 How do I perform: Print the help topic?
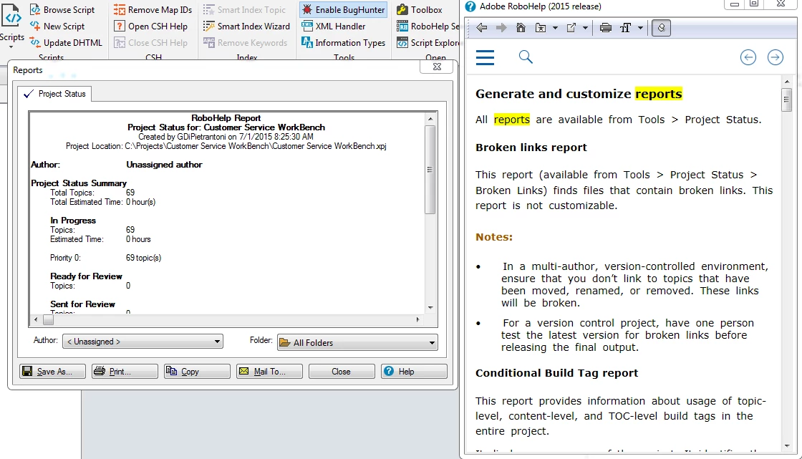pyautogui.click(x=606, y=28)
